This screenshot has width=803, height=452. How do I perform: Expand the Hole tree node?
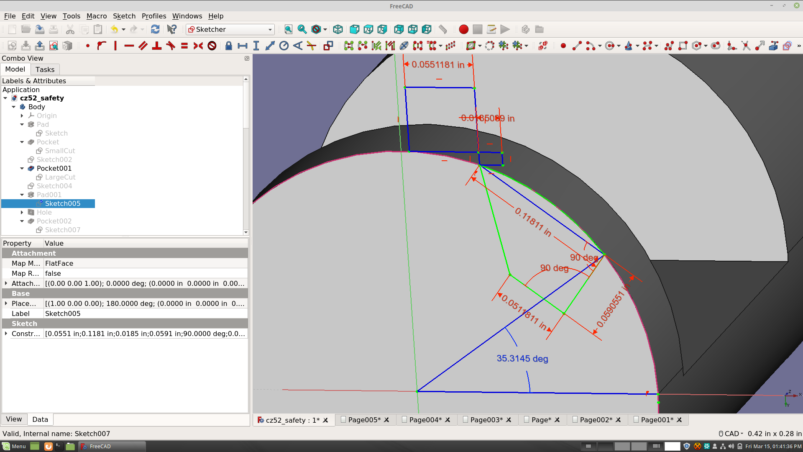22,212
